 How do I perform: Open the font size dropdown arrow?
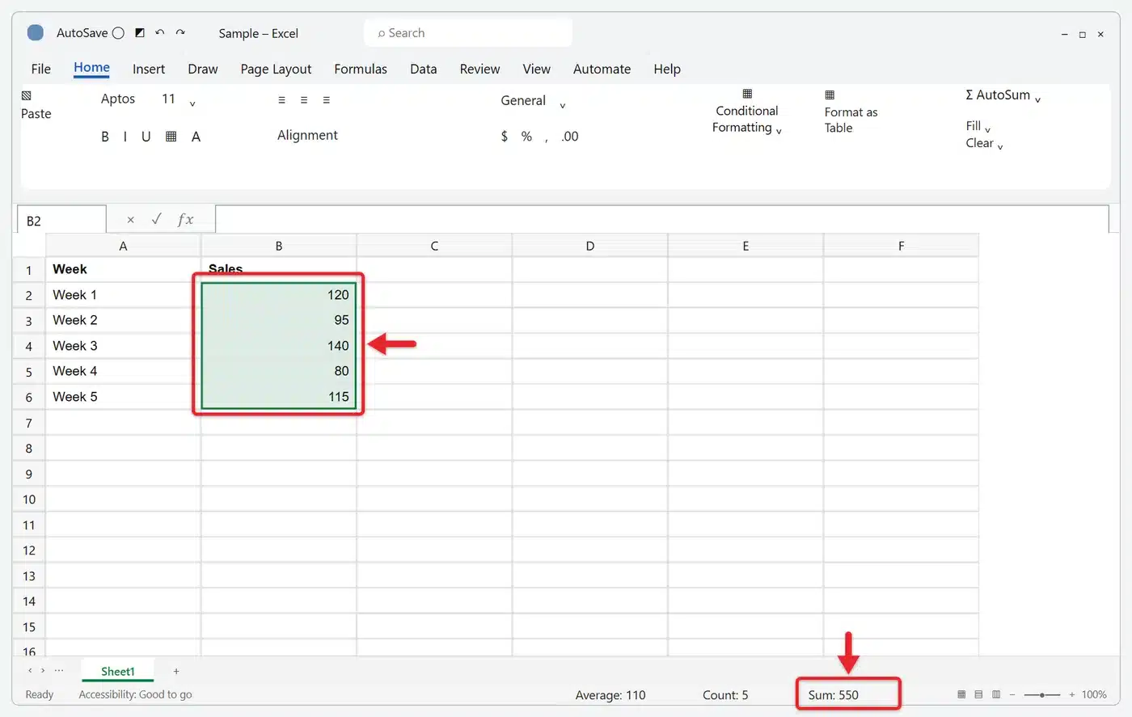click(x=192, y=103)
